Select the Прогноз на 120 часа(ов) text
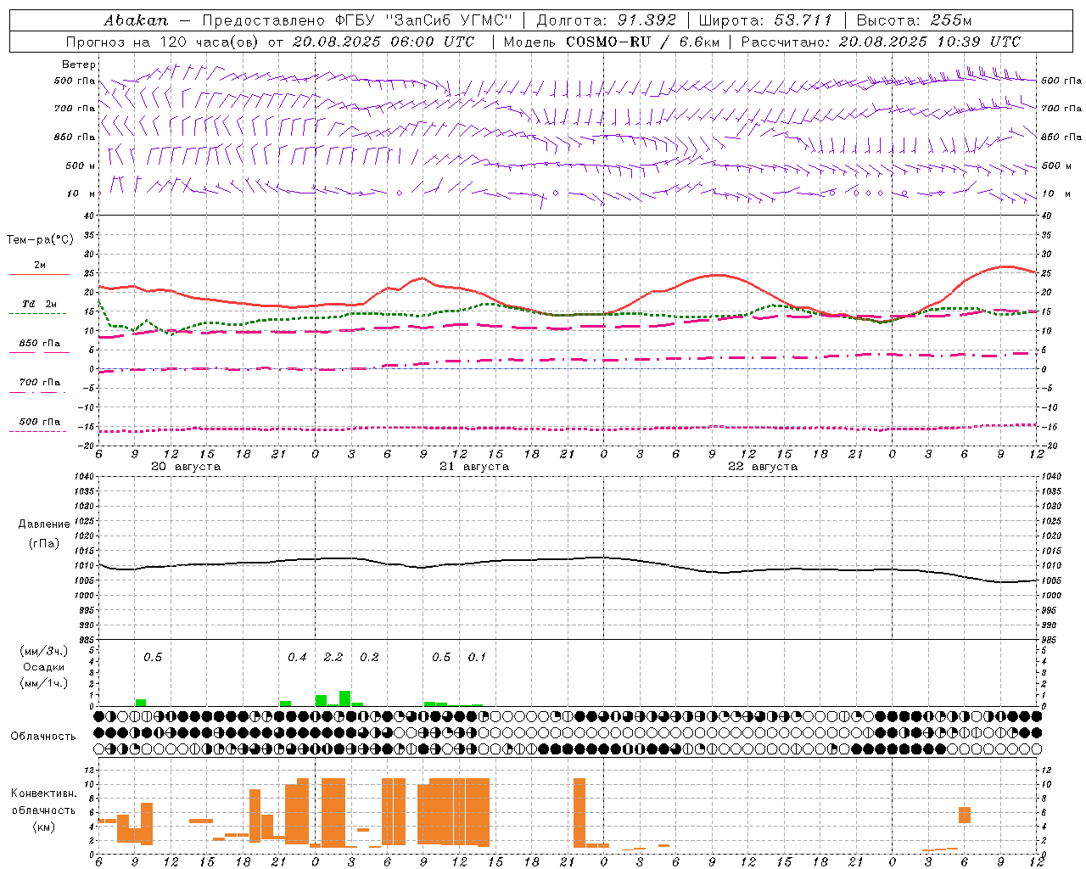Screen dimensions: 1086x869 coord(164,42)
